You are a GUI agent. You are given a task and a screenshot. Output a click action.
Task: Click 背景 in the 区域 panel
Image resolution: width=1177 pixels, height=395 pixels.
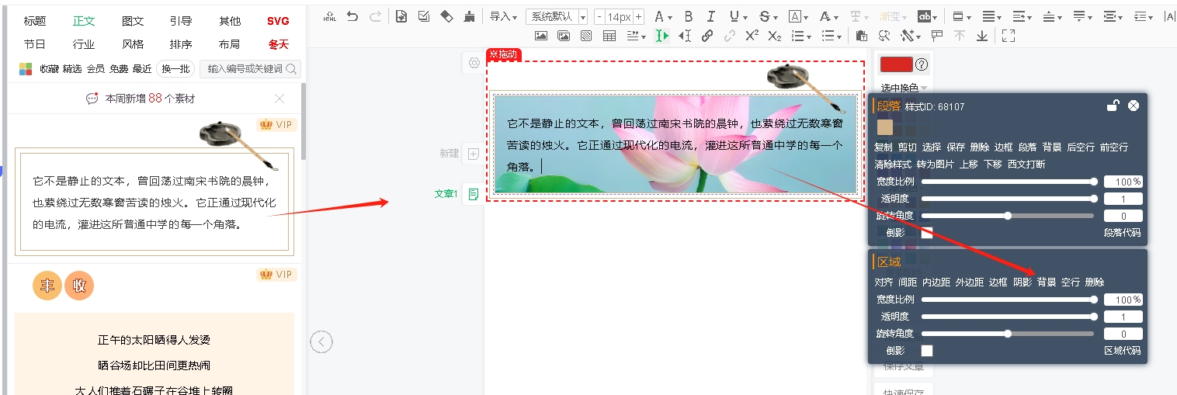point(1047,282)
